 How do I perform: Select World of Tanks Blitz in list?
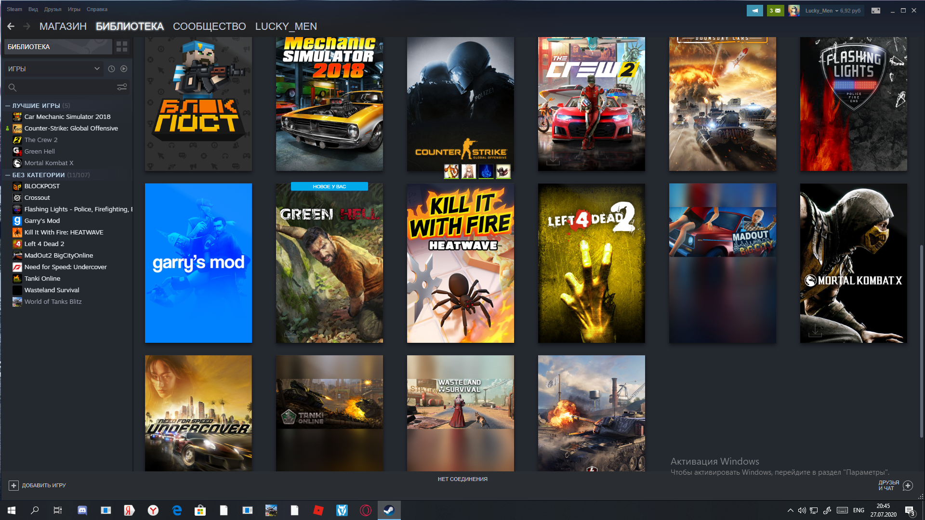53,301
